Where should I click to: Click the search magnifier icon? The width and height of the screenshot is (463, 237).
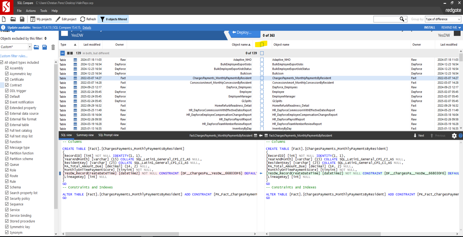402,19
